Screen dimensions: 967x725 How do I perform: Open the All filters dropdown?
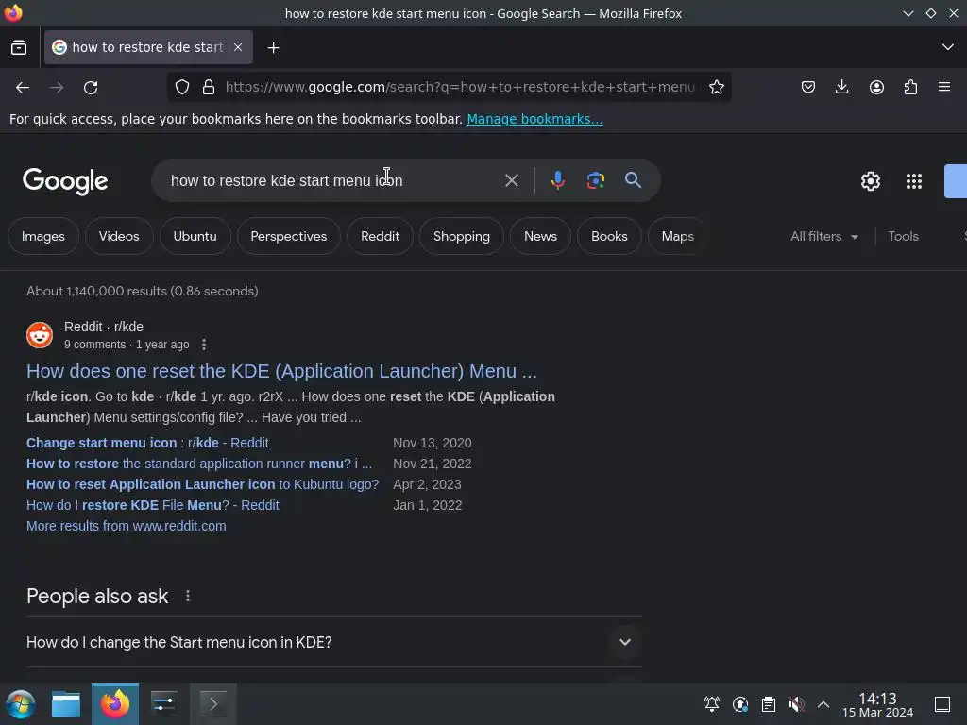(823, 236)
